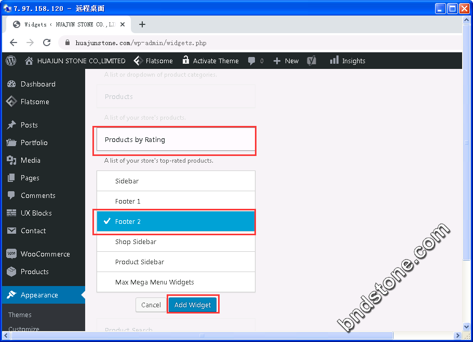
Task: Click the Posts pushpin icon
Action: point(11,125)
